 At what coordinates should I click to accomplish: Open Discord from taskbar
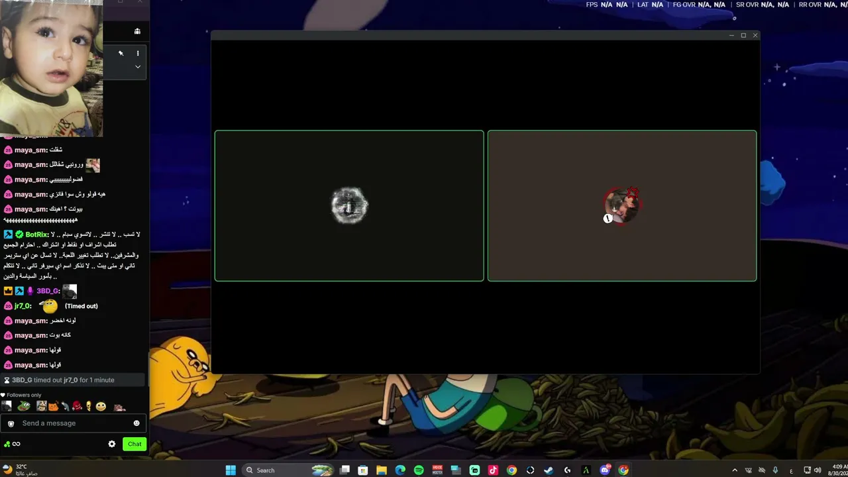tap(604, 470)
